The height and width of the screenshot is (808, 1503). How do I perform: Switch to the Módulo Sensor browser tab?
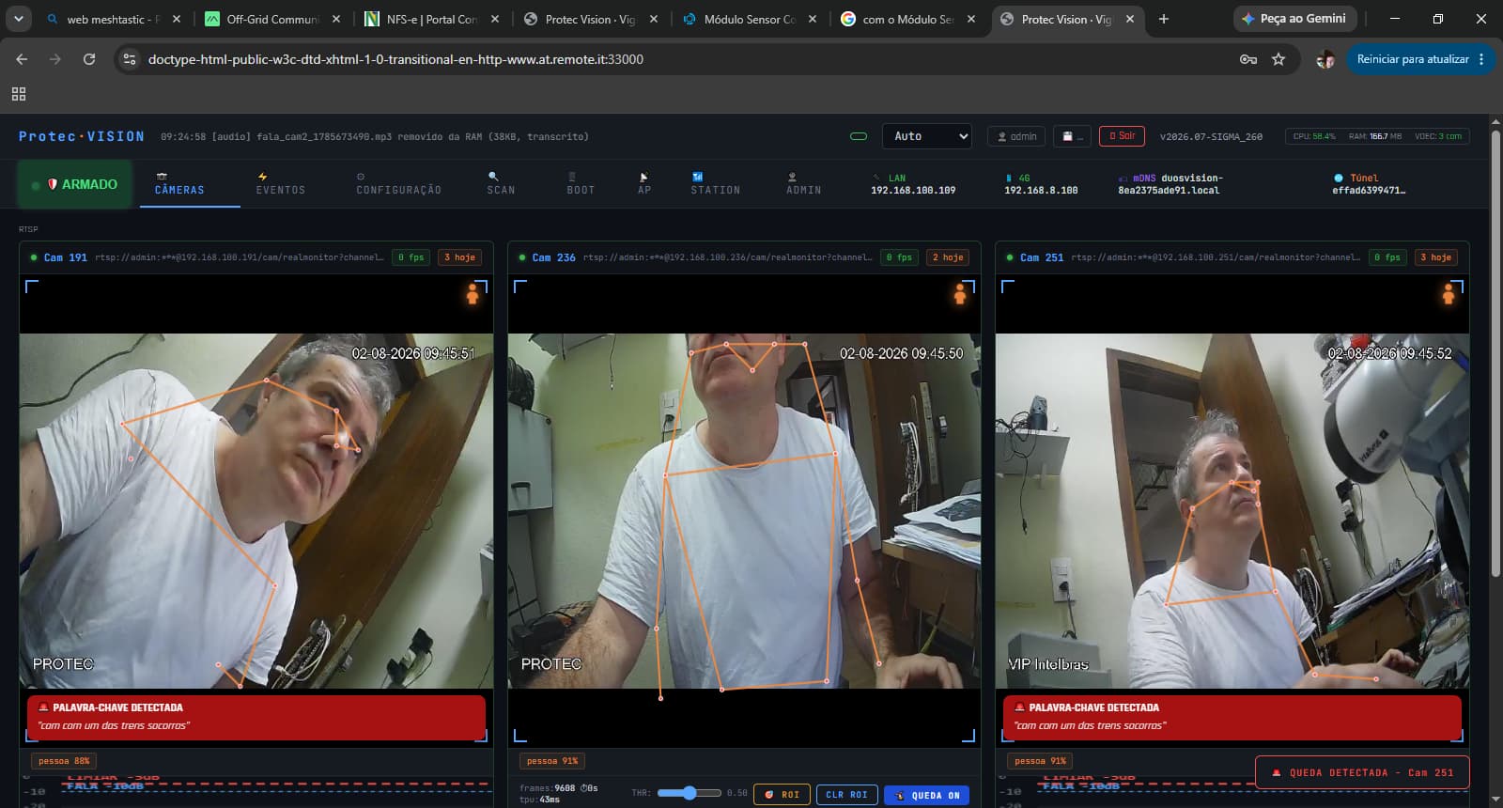(751, 19)
